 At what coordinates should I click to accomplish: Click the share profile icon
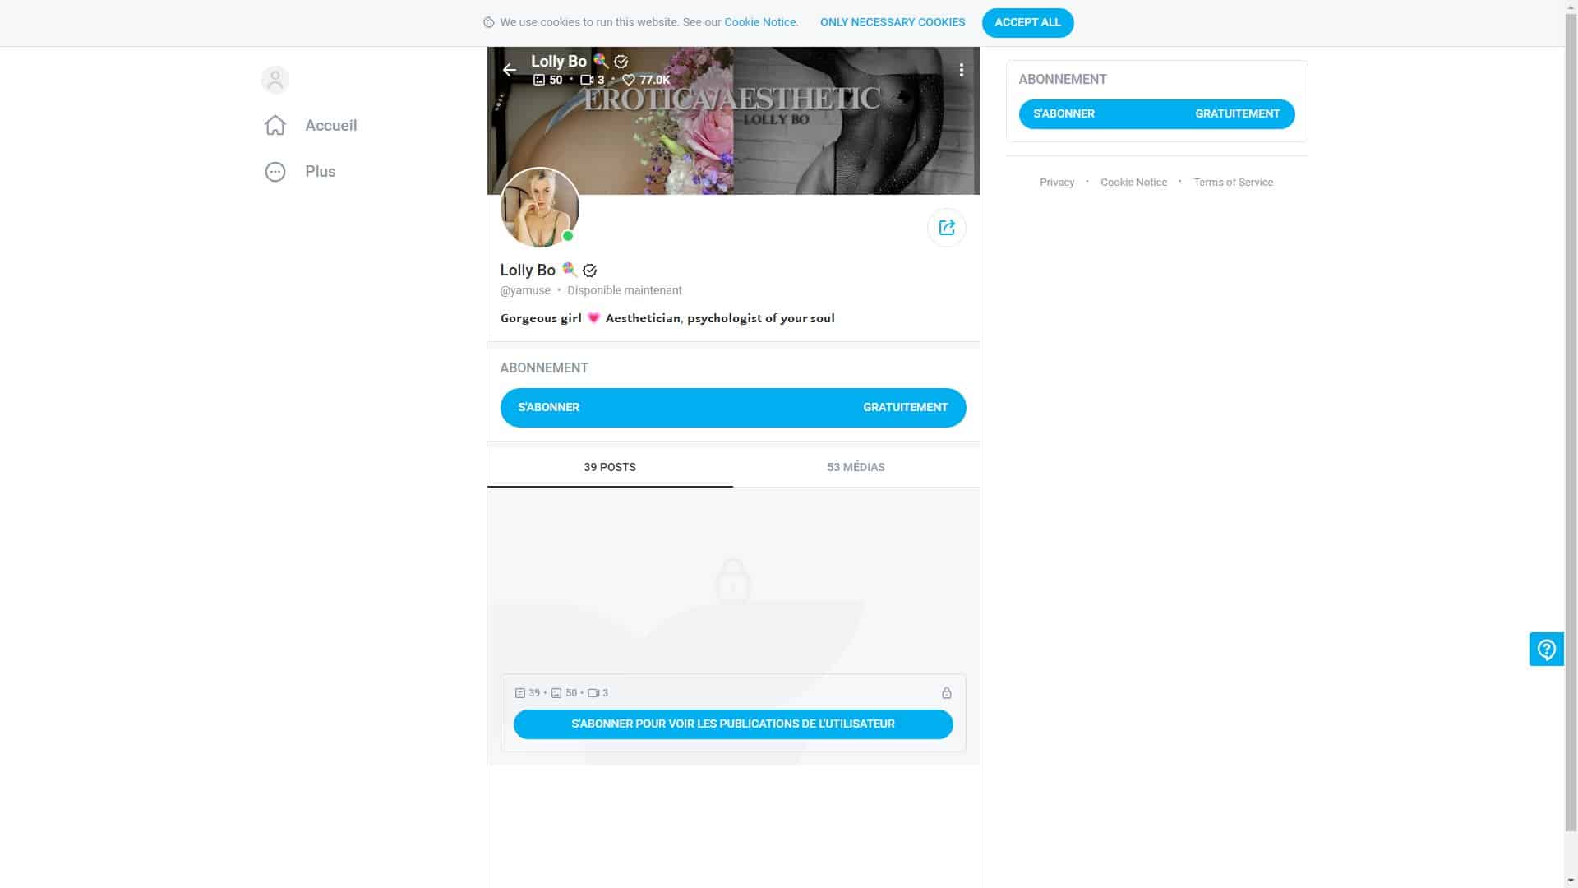click(946, 228)
